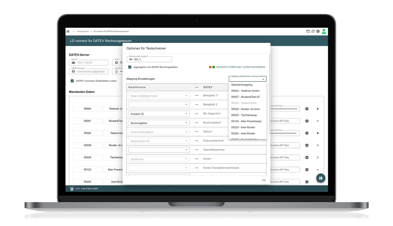Open the Dokumenten ID dropdown
Image resolution: width=393 pixels, height=226 pixels.
[x=159, y=141]
